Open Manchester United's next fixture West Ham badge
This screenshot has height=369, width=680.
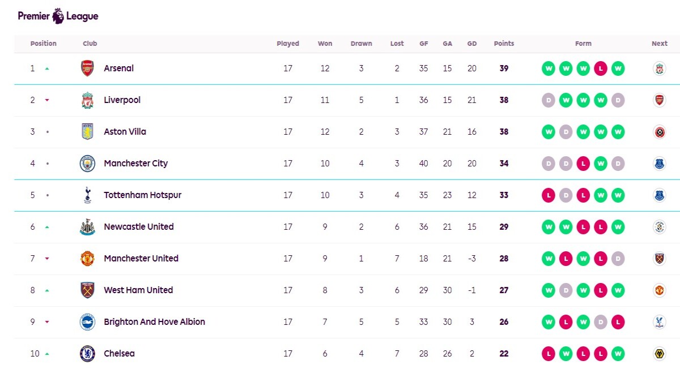click(659, 259)
